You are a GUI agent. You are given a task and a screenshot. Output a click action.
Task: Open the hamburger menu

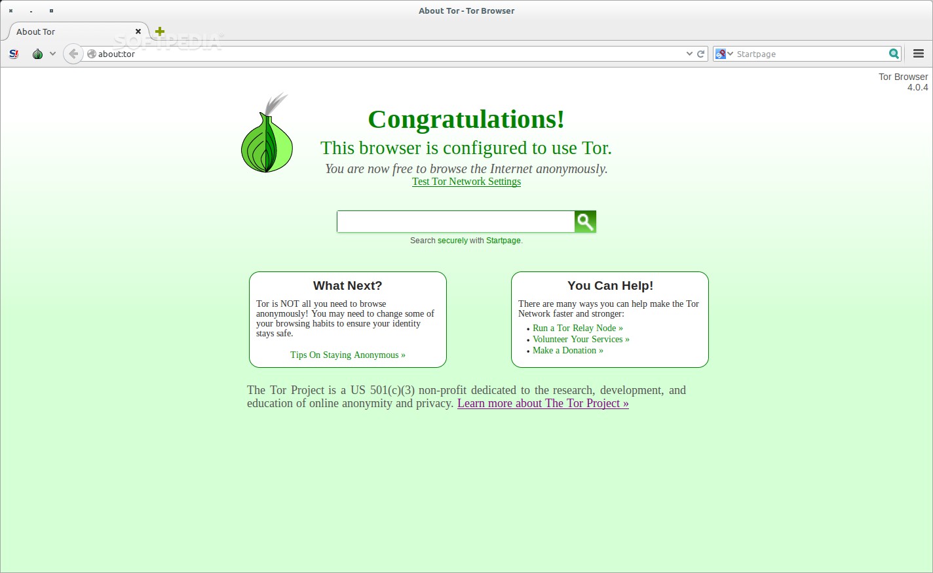(919, 54)
